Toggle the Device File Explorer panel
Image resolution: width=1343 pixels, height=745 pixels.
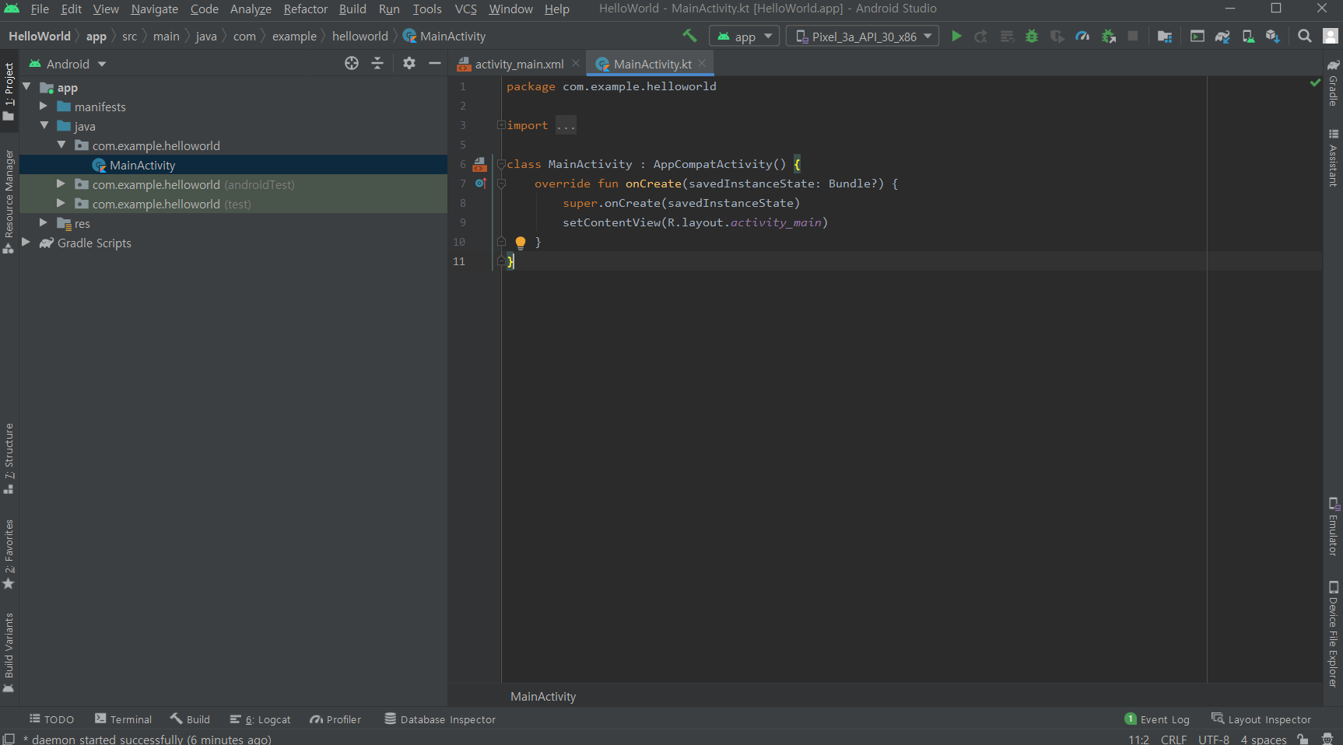tap(1333, 634)
